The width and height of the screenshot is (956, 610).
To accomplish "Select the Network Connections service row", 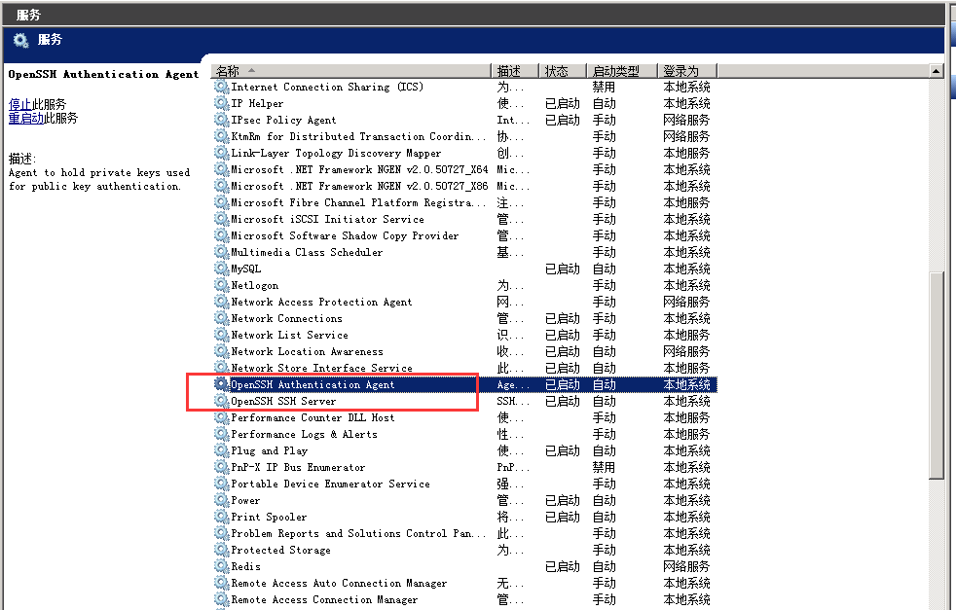I will click(x=292, y=318).
